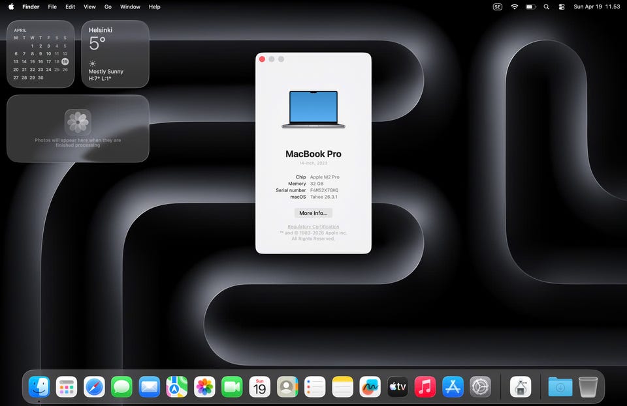627x406 pixels.
Task: Open Notes app in the Dock
Action: coord(342,386)
